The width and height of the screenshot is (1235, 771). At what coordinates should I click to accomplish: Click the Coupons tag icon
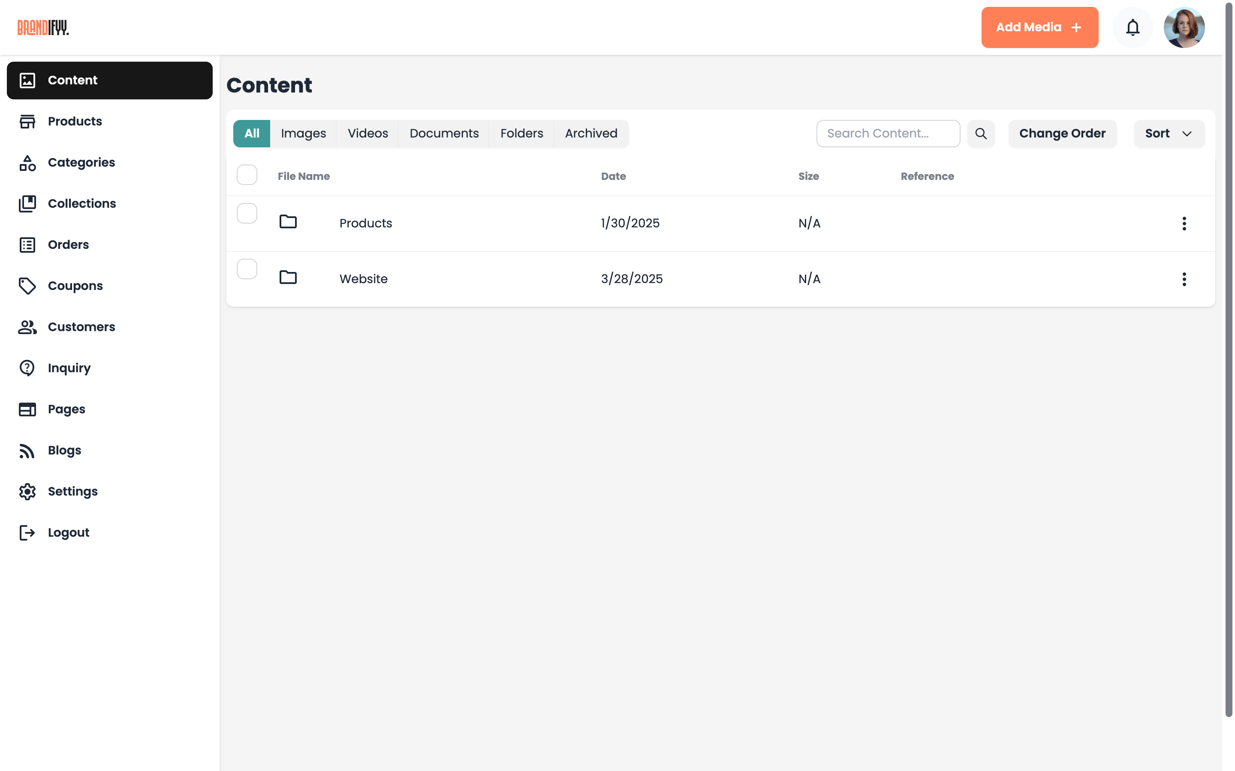pos(27,286)
